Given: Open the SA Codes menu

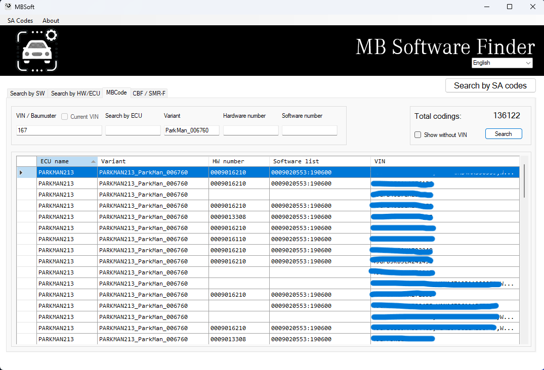Looking at the screenshot, I should [20, 21].
